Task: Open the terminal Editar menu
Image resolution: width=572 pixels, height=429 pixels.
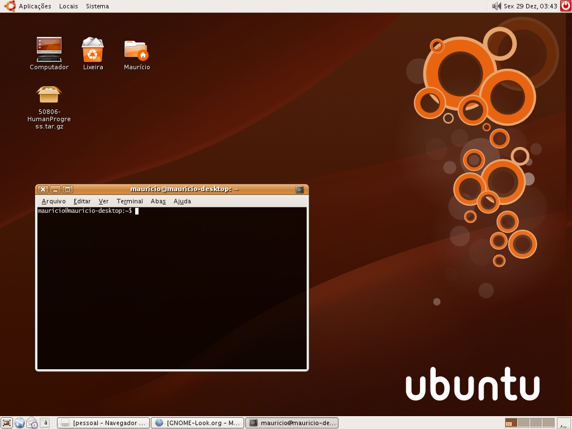Action: coord(82,201)
